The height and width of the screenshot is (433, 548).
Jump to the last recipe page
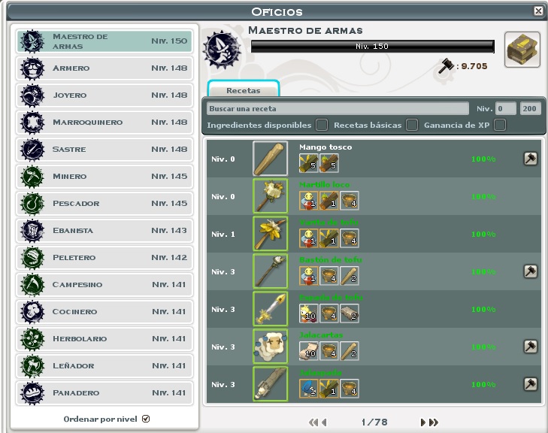tap(434, 422)
